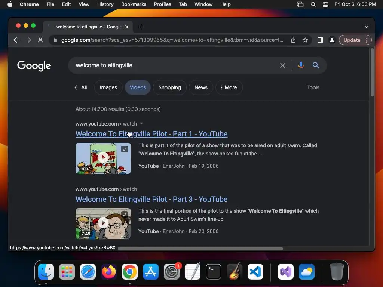The height and width of the screenshot is (287, 383).
Task: Start voice search with microphone icon
Action: click(x=301, y=65)
